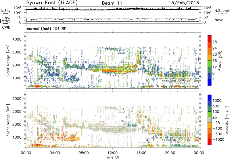
Task: Click the '12' power colorbar label
Action: click(214, 67)
